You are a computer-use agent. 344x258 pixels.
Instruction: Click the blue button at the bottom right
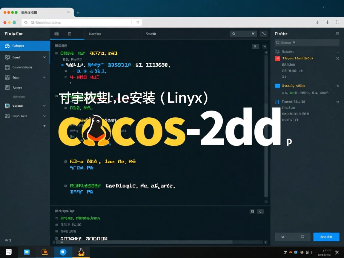point(326,237)
